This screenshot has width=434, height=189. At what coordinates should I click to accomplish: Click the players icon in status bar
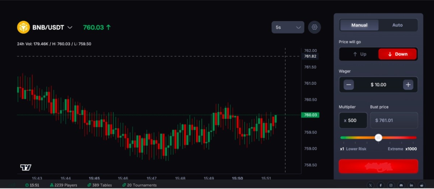coord(52,185)
